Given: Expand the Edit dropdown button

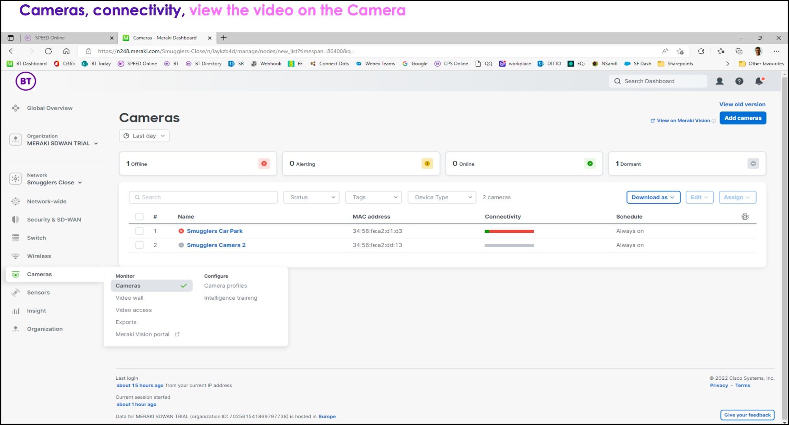Looking at the screenshot, I should point(699,197).
